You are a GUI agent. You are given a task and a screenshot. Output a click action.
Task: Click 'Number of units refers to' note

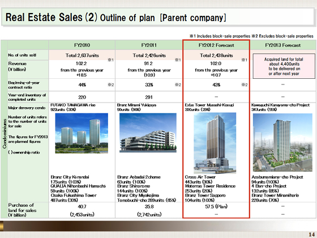(27, 121)
